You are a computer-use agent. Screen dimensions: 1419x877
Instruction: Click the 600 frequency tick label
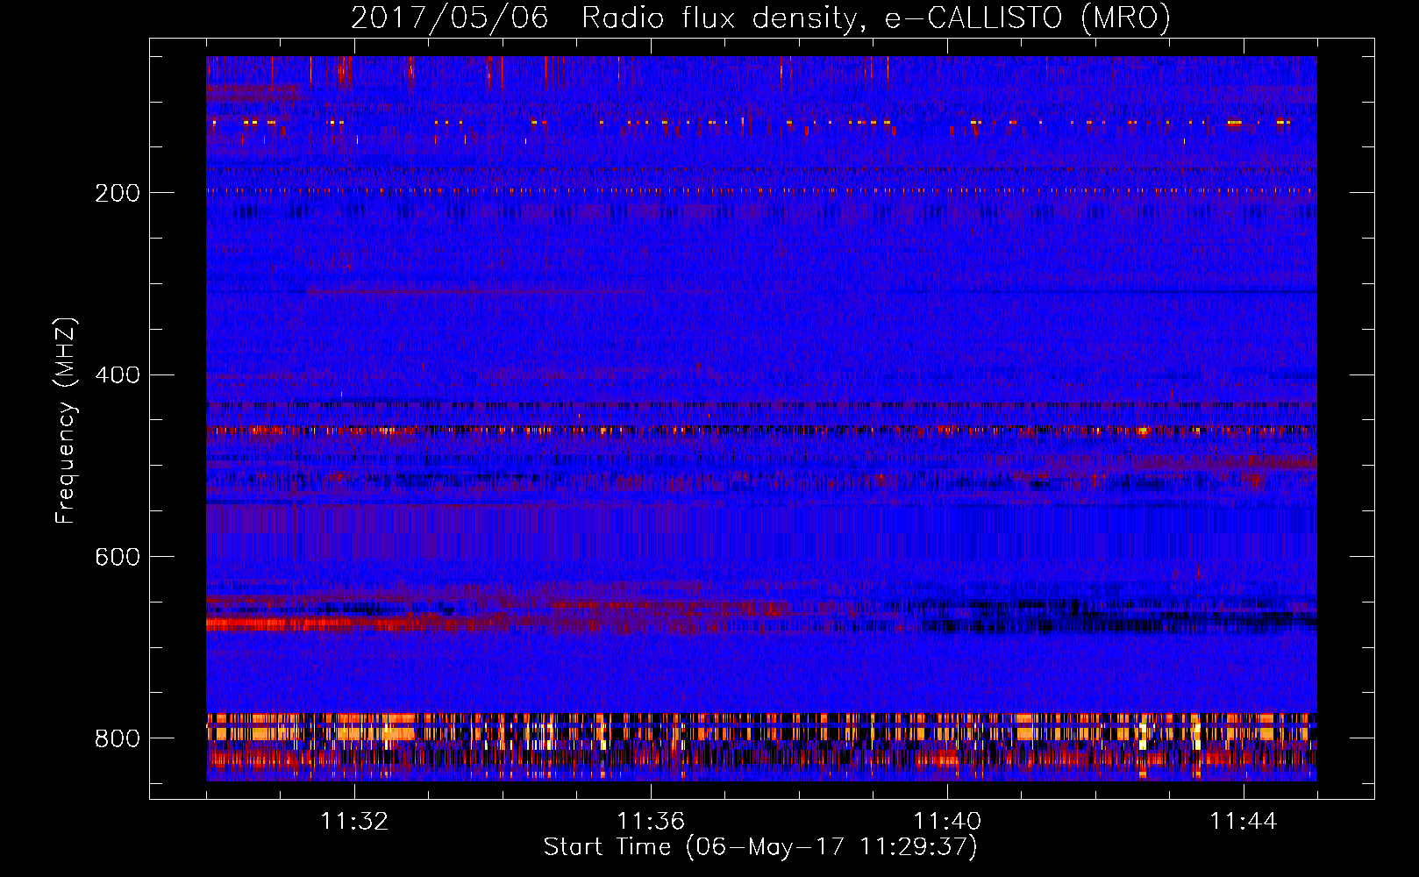(x=118, y=558)
